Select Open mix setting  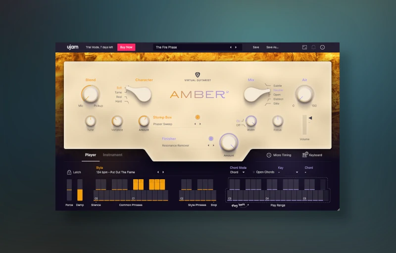coord(277,95)
